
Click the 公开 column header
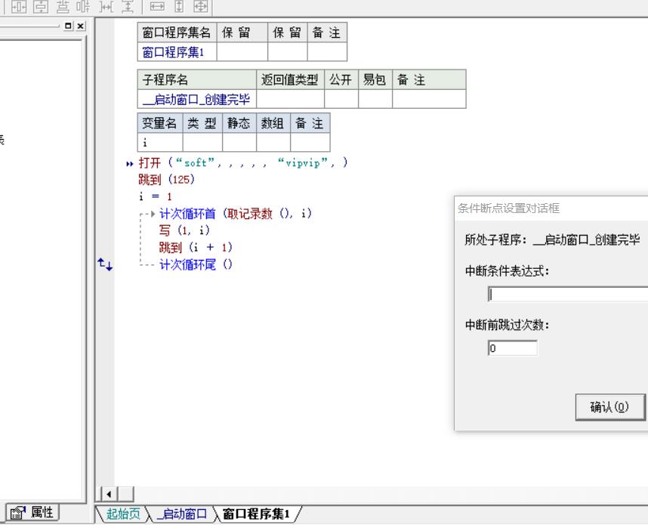point(341,80)
